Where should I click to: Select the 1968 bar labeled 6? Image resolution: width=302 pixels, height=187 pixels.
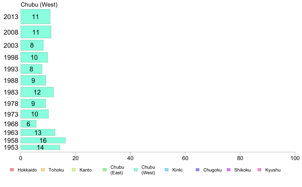[28, 124]
